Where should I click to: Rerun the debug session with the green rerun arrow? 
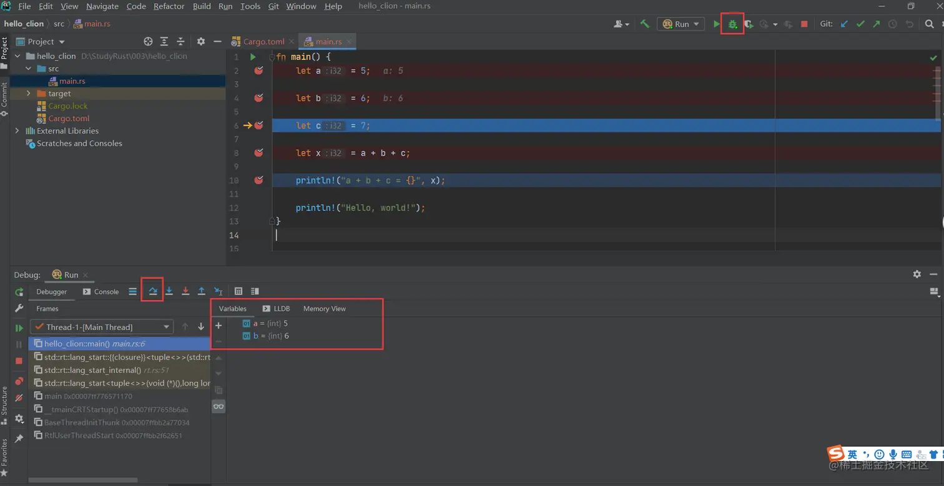click(x=19, y=292)
